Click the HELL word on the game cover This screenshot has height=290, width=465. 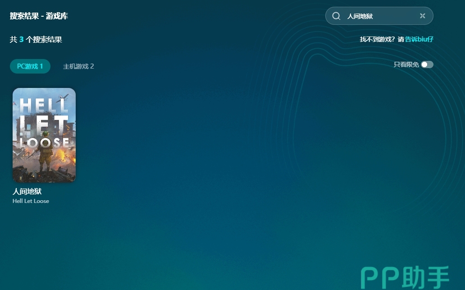tap(44, 106)
